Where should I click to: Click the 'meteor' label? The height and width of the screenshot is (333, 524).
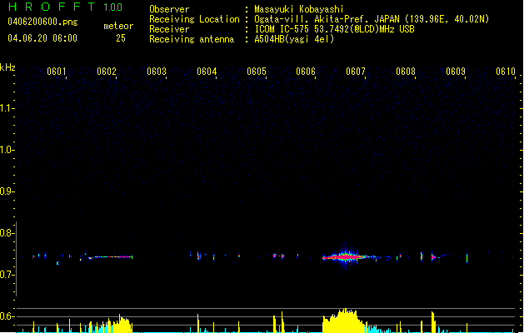coord(118,26)
